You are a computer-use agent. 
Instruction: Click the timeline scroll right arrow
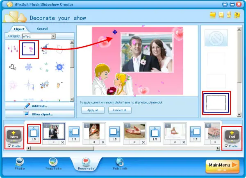tap(218, 148)
